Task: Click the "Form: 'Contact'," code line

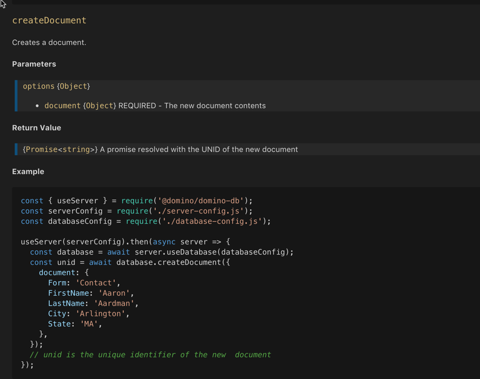Action: click(84, 283)
